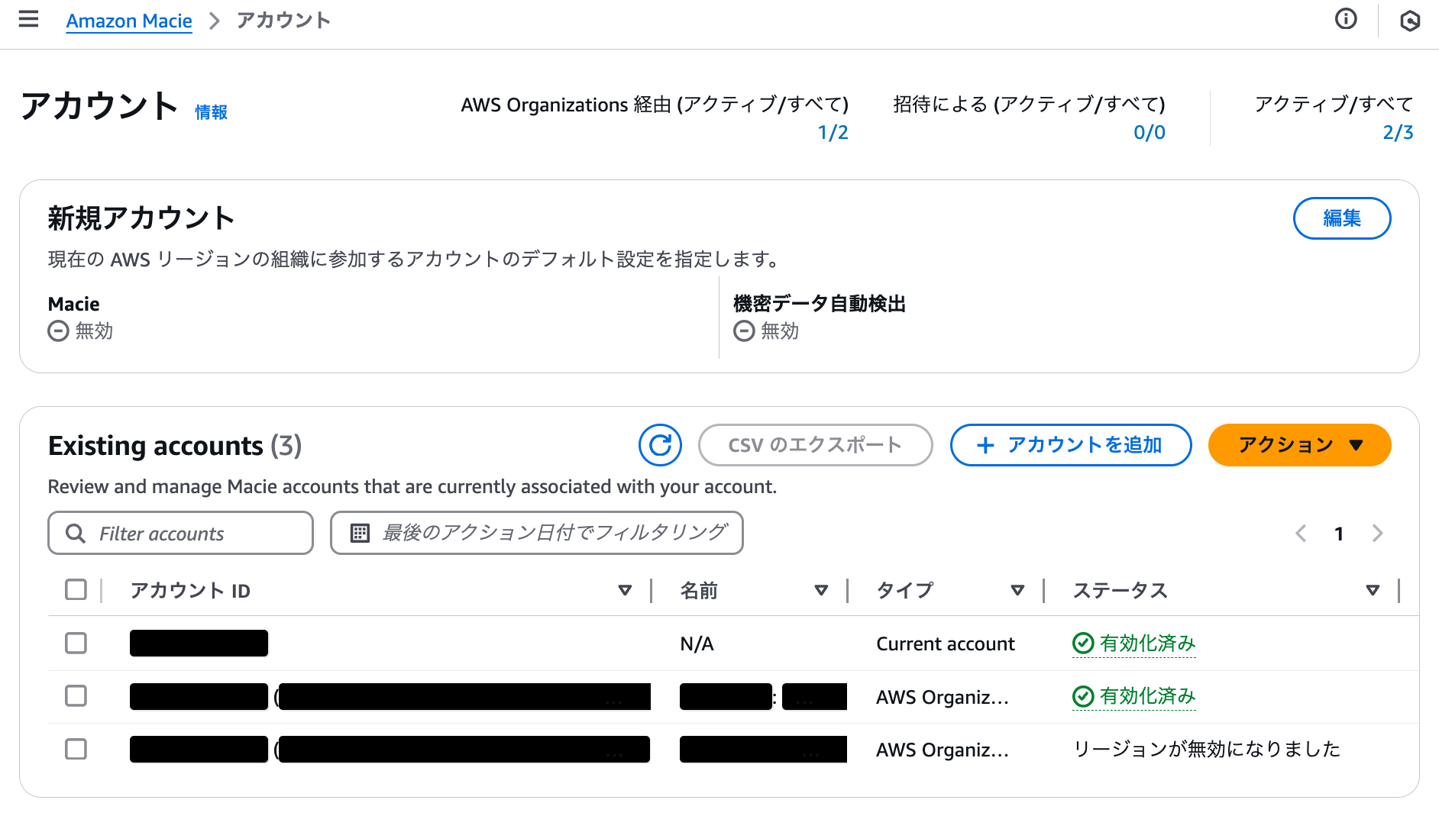Click the disabled icon under Macie
The height and width of the screenshot is (829, 1439).
tap(58, 331)
